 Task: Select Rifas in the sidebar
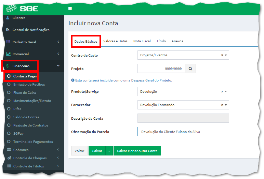tap(17, 109)
